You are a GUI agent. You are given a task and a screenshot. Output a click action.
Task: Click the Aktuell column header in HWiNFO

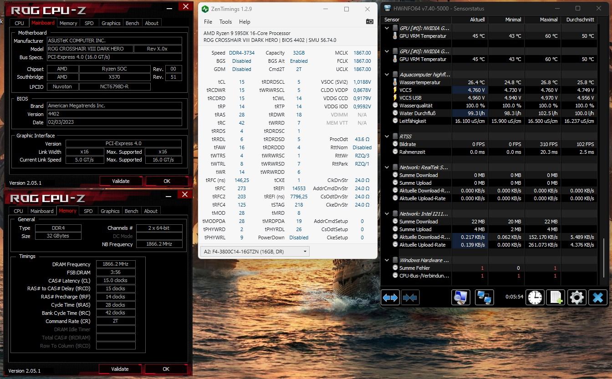pos(469,20)
